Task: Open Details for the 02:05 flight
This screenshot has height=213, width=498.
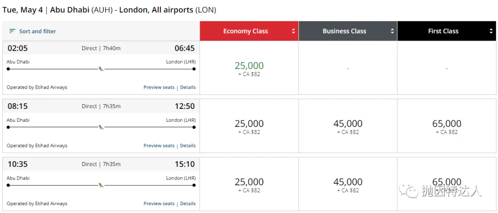Action: 188,87
